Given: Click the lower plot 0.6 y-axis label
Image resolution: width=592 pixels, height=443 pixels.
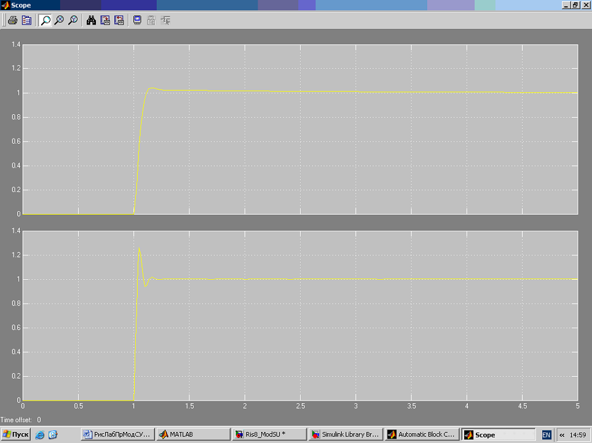Looking at the screenshot, I should (x=16, y=328).
